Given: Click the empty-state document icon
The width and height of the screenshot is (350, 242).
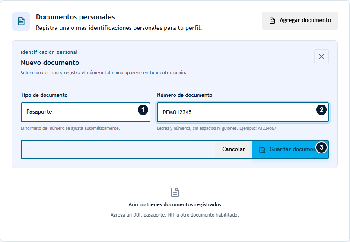Looking at the screenshot, I should (x=175, y=192).
